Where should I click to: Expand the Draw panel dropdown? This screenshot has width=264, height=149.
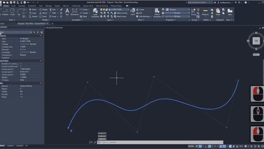coord(12,20)
